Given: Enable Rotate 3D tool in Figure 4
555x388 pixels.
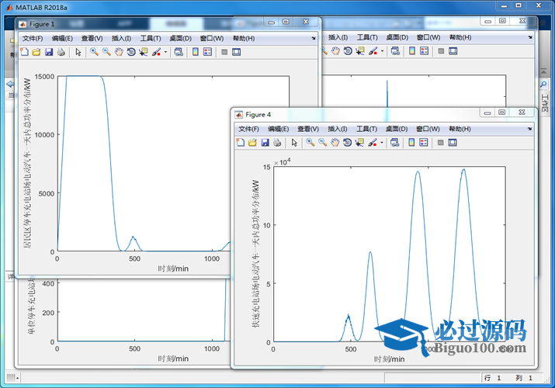Looking at the screenshot, I should [x=347, y=143].
